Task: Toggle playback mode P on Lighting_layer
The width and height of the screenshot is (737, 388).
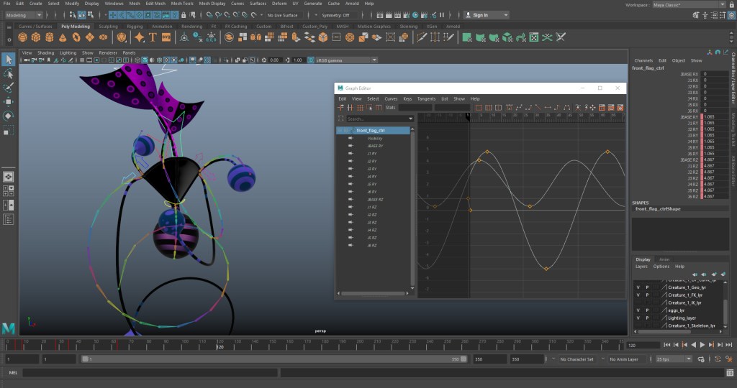Action: (x=646, y=318)
